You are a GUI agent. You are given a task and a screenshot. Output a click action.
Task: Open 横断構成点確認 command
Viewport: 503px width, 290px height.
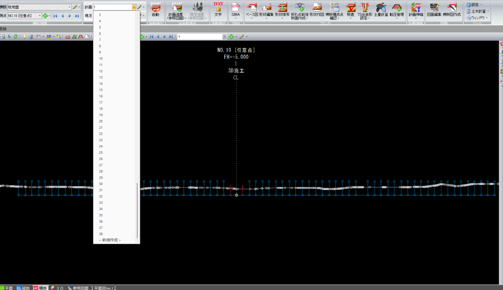[334, 11]
